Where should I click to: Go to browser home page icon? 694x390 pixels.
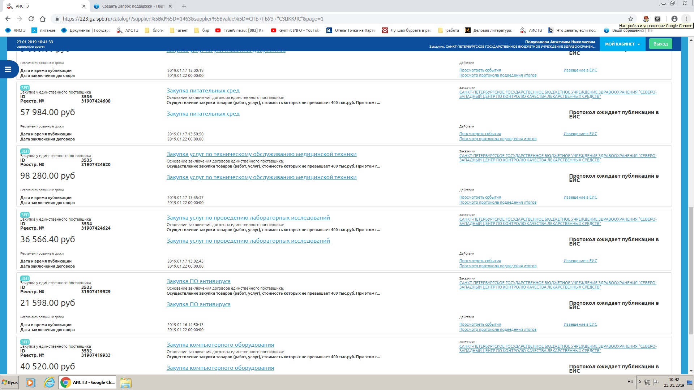[43, 19]
